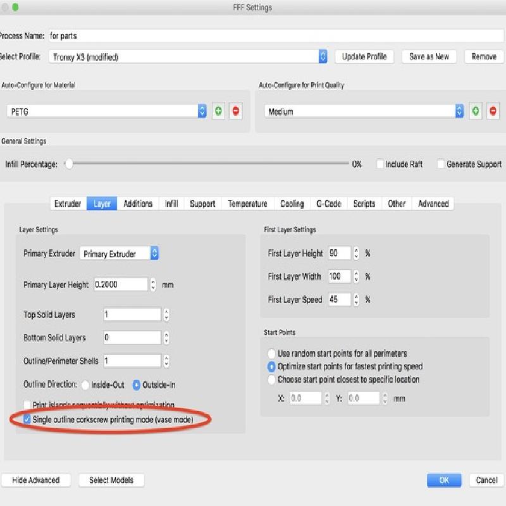Click the Hide Advanced button

click(36, 480)
